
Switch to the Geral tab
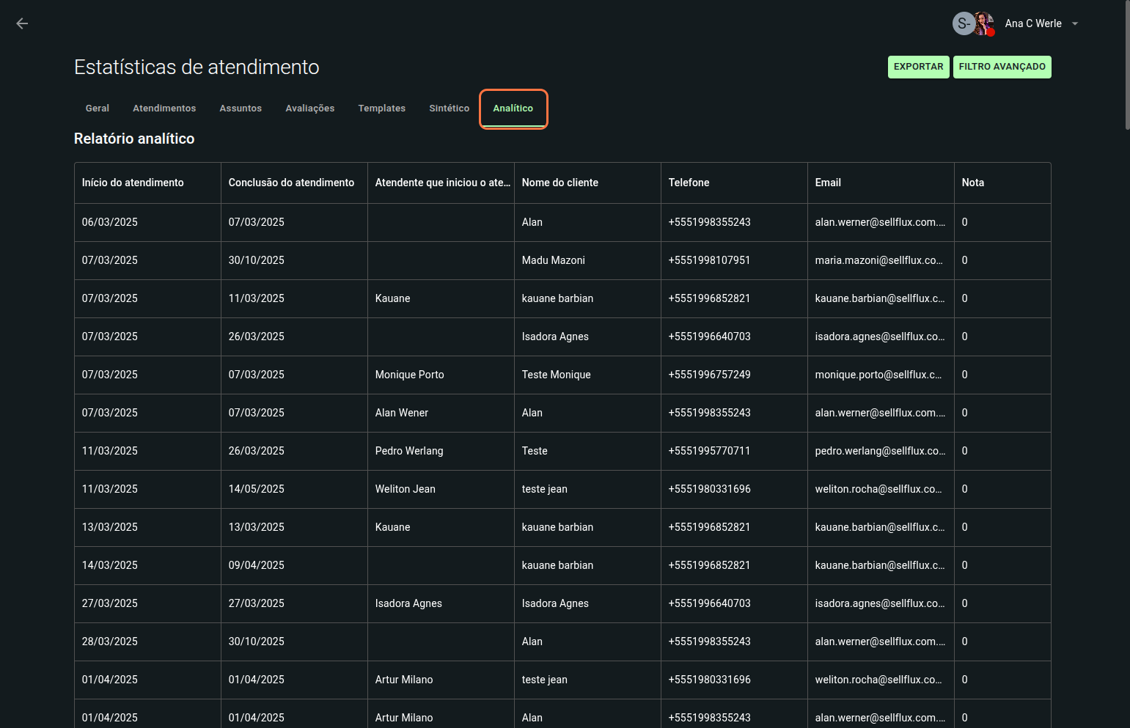(97, 109)
